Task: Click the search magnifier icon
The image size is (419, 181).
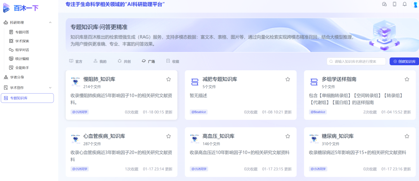Action: (x=331, y=61)
